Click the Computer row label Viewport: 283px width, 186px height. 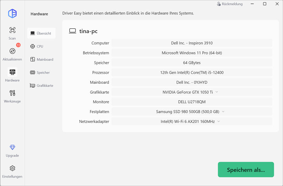(x=100, y=43)
